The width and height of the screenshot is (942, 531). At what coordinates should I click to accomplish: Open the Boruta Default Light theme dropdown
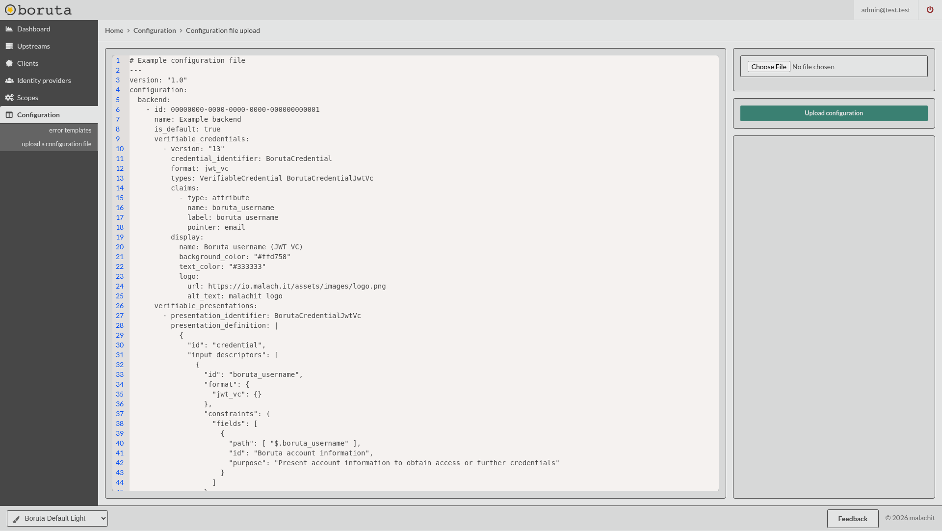pyautogui.click(x=57, y=518)
